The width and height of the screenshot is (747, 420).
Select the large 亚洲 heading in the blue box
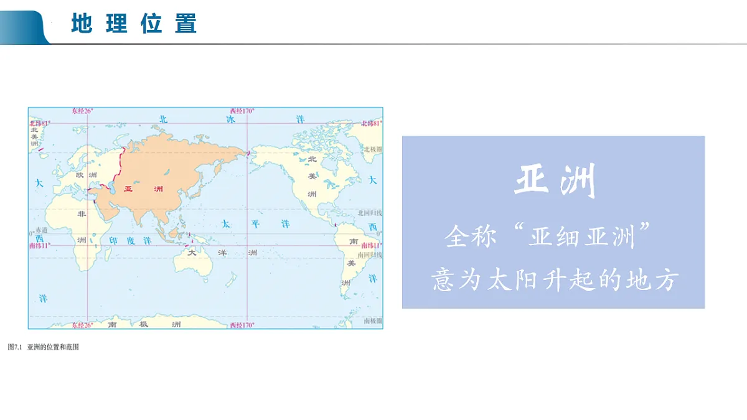point(555,180)
